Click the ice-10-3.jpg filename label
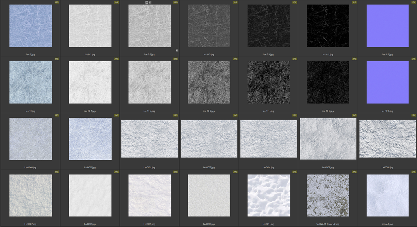Screen dimensions: 417x227 point(209,111)
